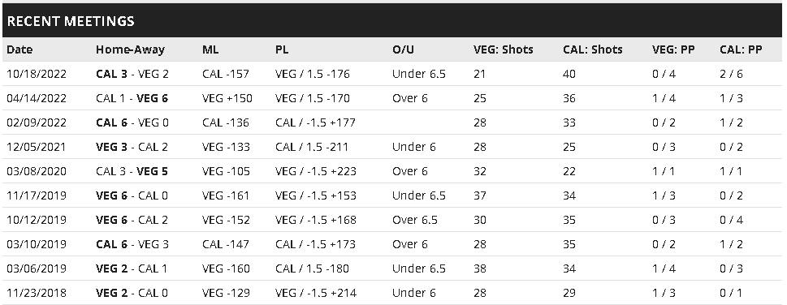
Task: Select the CAL: PP column header
Action: point(741,49)
